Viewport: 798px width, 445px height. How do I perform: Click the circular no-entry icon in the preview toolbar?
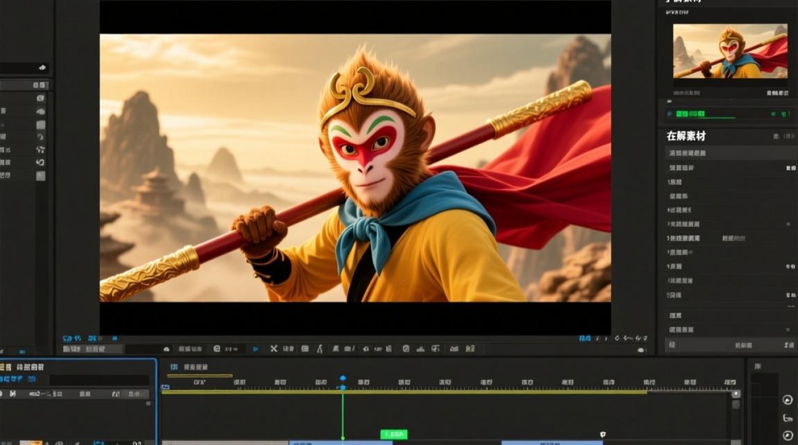pos(406,349)
